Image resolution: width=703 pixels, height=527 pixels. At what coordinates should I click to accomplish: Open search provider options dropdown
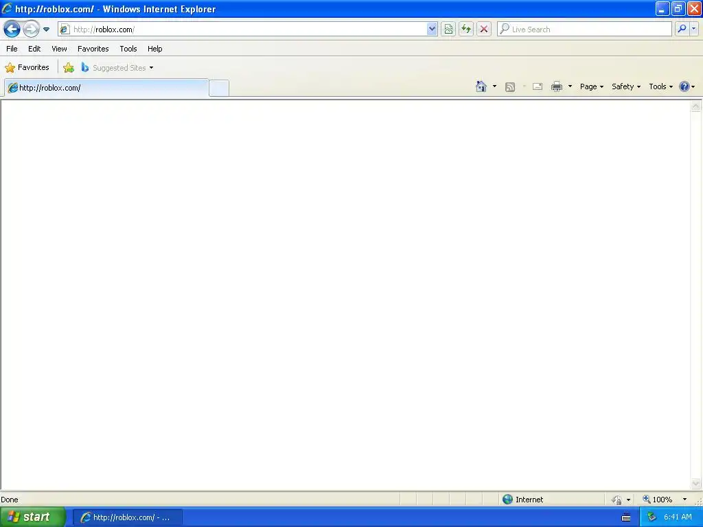693,29
